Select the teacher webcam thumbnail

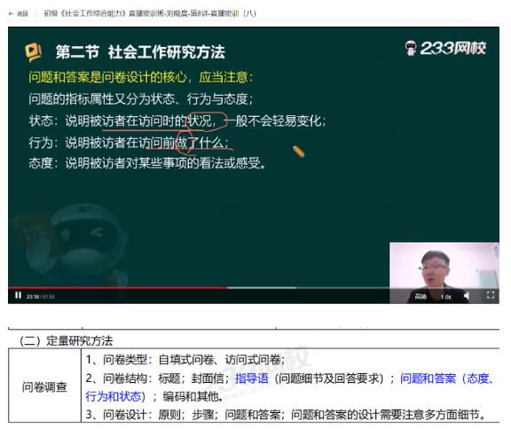point(444,273)
